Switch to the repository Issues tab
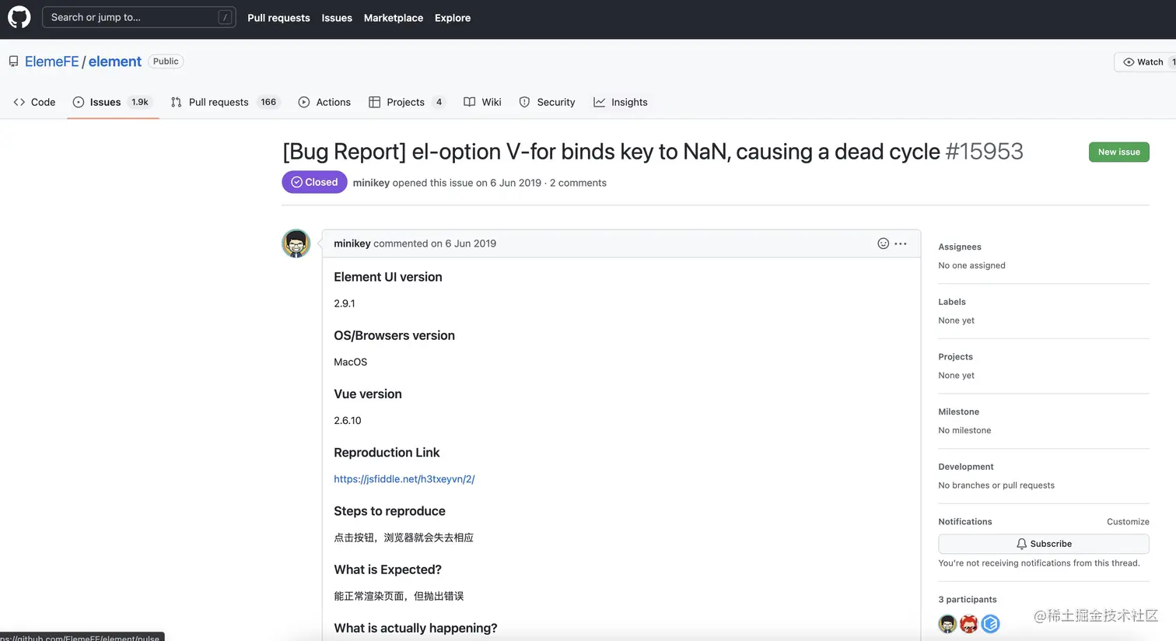Screen dimensions: 1176x641 [x=113, y=102]
